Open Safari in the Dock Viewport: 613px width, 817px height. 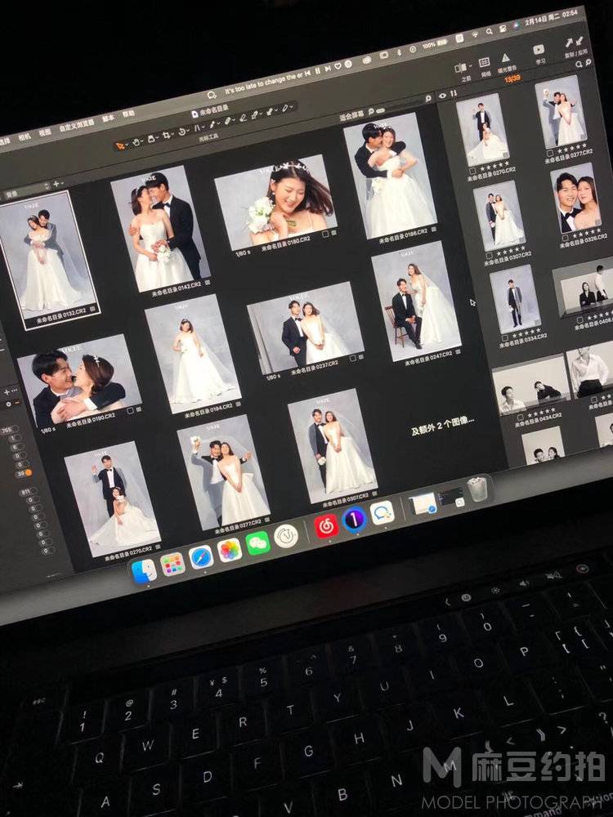(201, 557)
